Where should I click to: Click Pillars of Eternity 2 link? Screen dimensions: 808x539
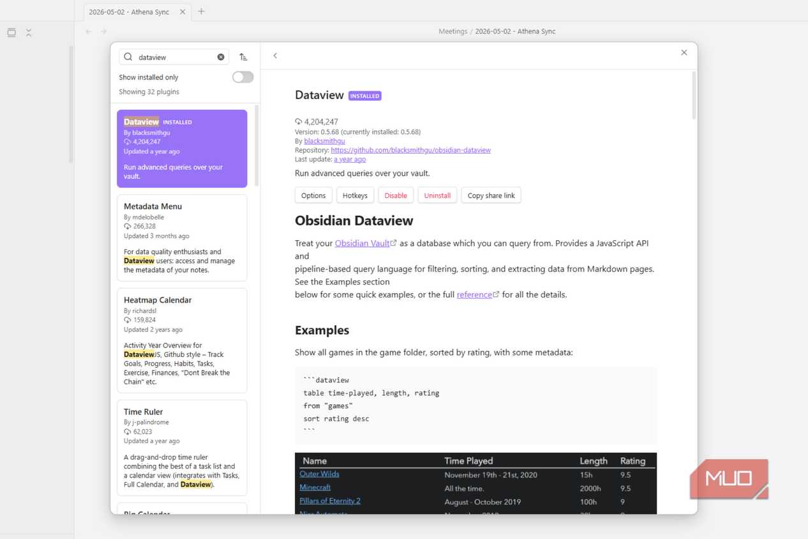point(330,501)
